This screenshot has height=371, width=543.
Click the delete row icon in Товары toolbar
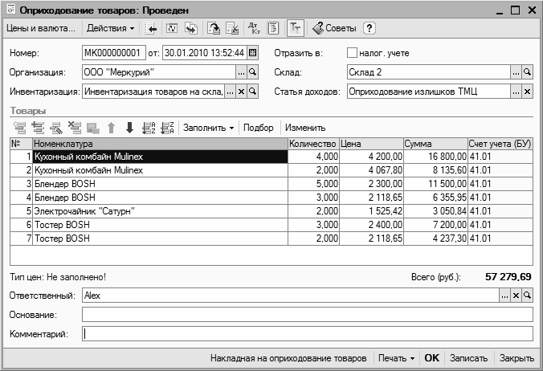pyautogui.click(x=75, y=128)
